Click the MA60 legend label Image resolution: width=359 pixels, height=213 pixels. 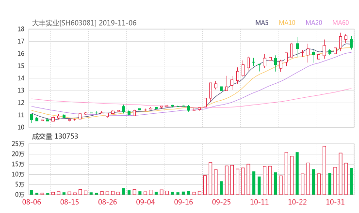tap(341, 23)
